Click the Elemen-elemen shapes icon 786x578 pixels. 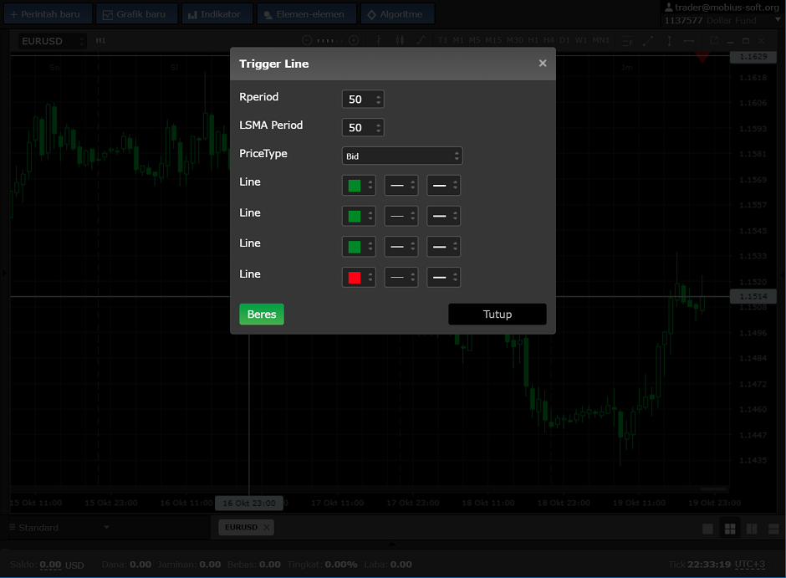point(268,15)
